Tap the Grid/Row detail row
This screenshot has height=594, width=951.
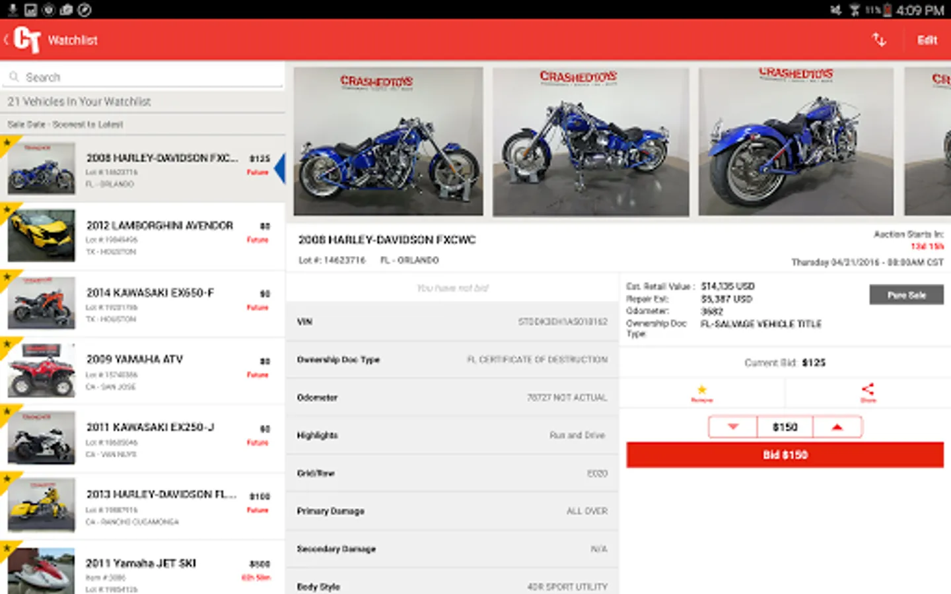[x=452, y=473]
